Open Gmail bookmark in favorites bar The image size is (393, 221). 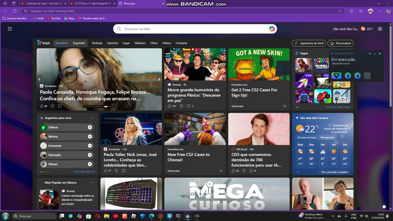[38, 18]
